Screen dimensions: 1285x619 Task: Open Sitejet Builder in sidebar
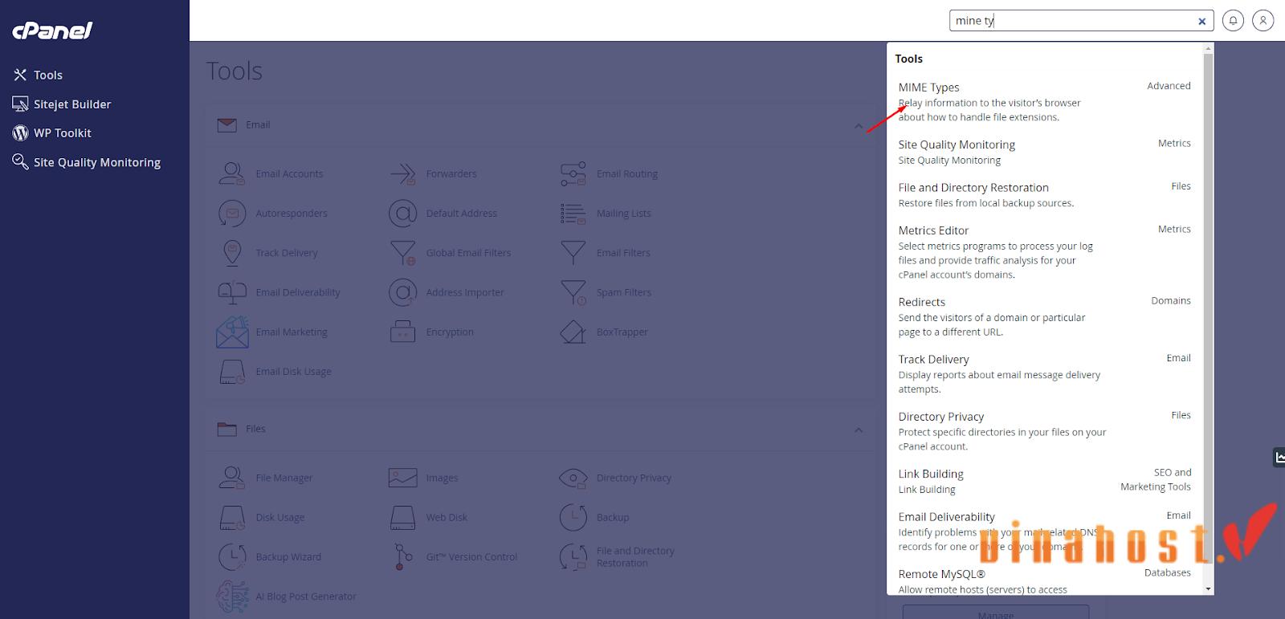[x=62, y=104]
